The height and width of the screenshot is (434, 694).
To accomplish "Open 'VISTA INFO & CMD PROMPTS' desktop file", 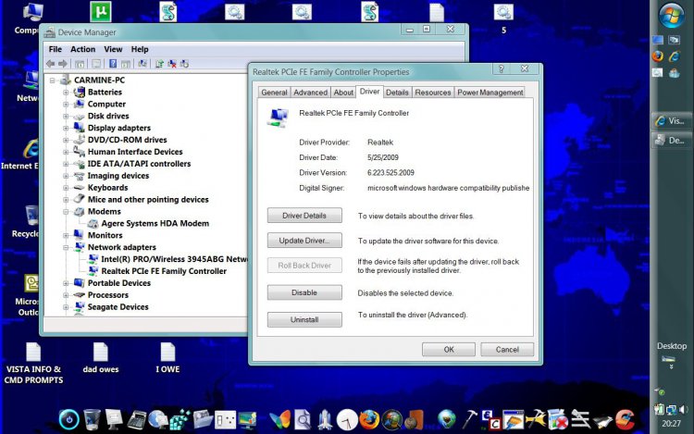I will click(x=33, y=363).
